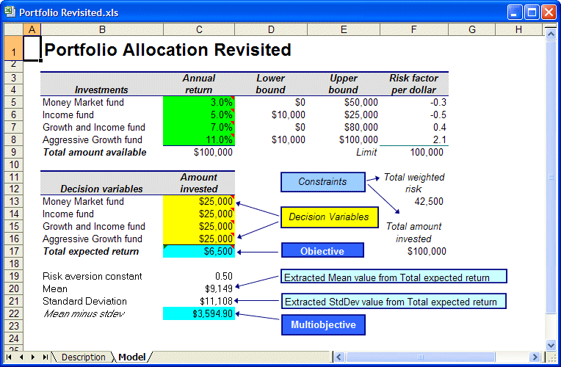The height and width of the screenshot is (367, 561).
Task: Select Income fund upper bound $25,000 cell
Action: click(x=344, y=115)
